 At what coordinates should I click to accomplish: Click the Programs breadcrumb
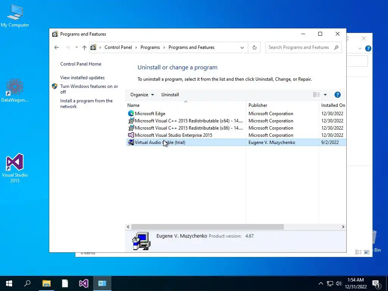pyautogui.click(x=150, y=47)
